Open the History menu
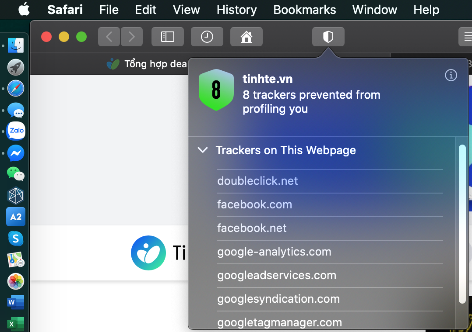This screenshot has height=332, width=472. 236,10
